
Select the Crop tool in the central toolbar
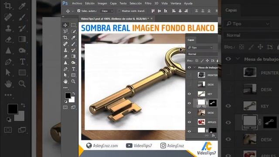pyautogui.click(x=65, y=38)
